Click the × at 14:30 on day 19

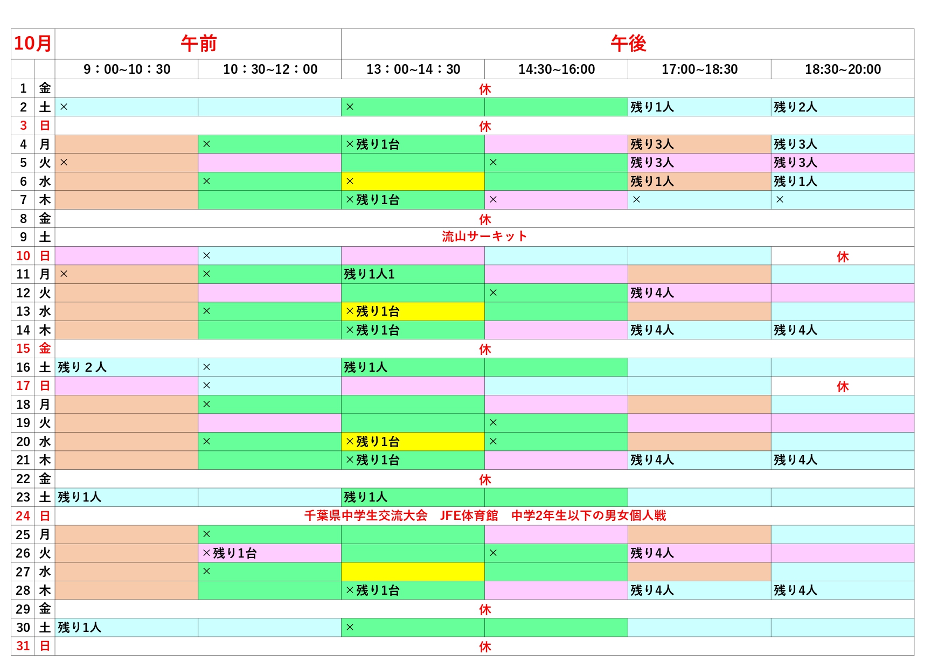[x=493, y=423]
